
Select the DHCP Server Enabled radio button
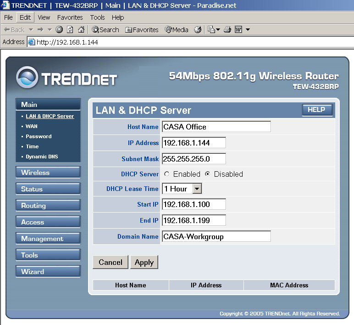167,174
